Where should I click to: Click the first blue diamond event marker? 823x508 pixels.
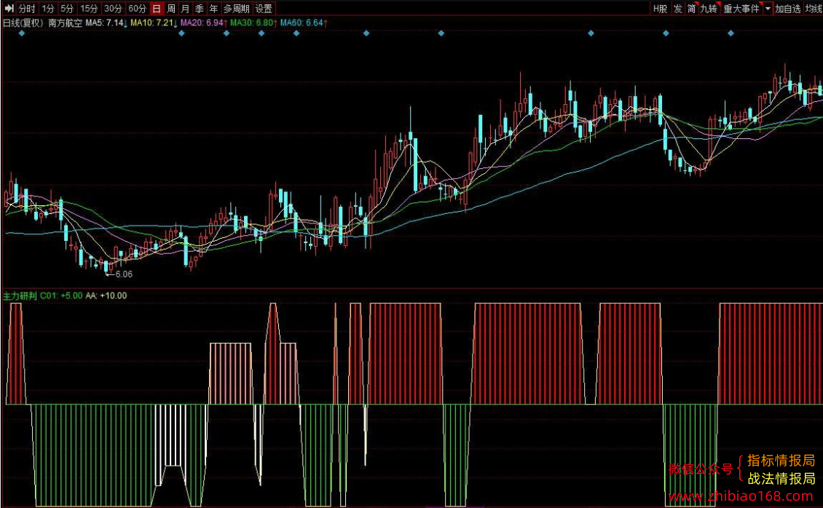(x=22, y=33)
